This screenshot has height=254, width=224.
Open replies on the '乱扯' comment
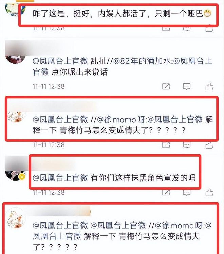187,86
